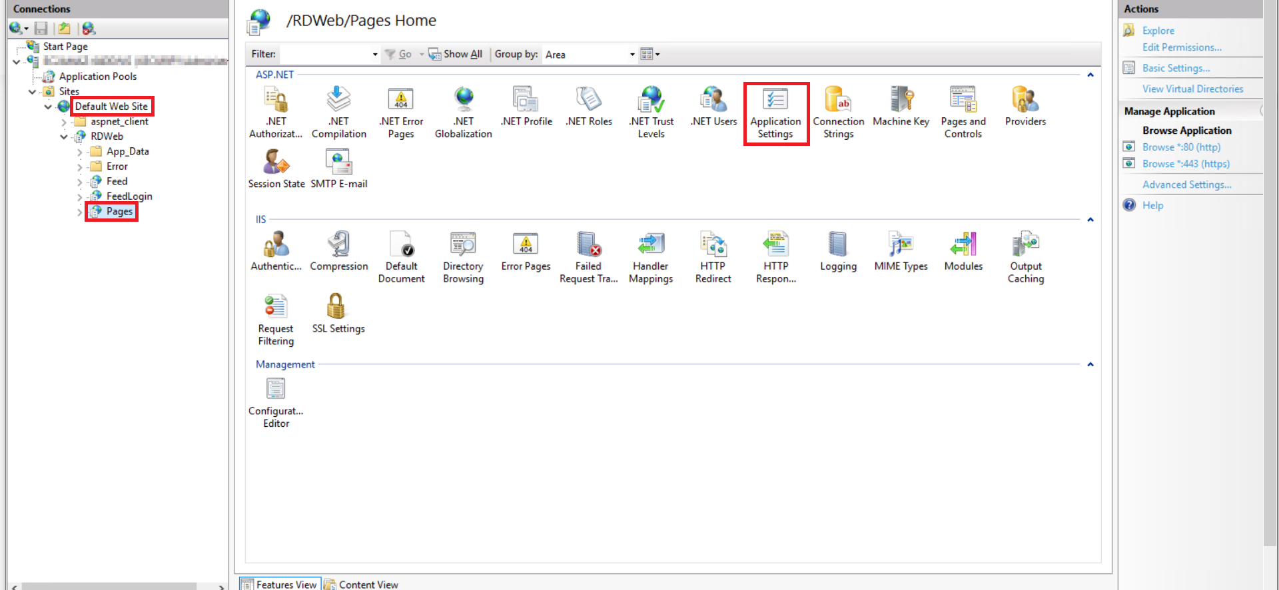The image size is (1279, 590).
Task: Open Configuration Editor feature
Action: point(276,402)
